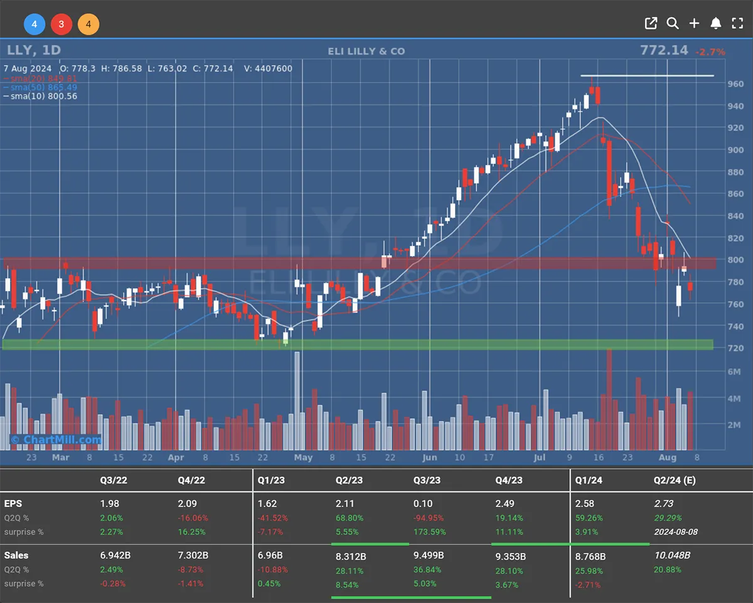Image resolution: width=753 pixels, height=603 pixels.
Task: Click the Q3/23 column header
Action: click(x=427, y=481)
